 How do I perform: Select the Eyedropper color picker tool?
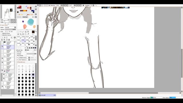point(28,34)
